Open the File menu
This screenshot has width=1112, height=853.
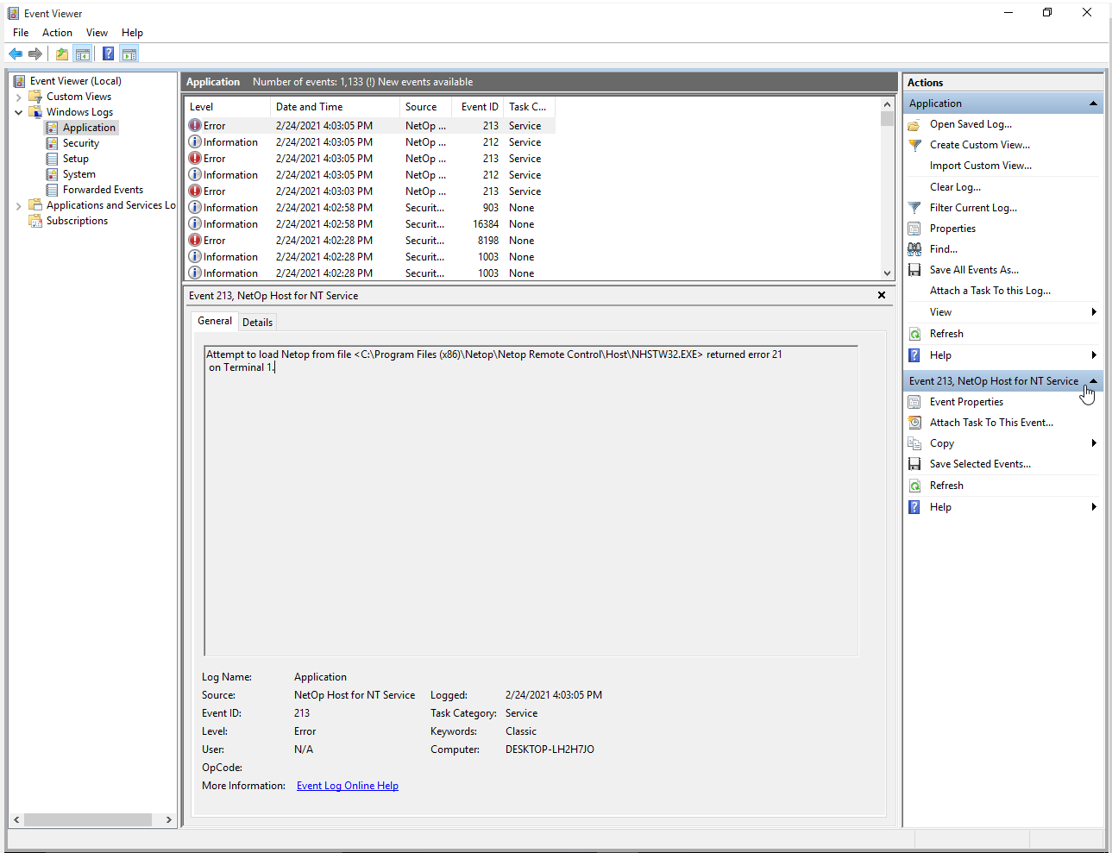(x=21, y=33)
